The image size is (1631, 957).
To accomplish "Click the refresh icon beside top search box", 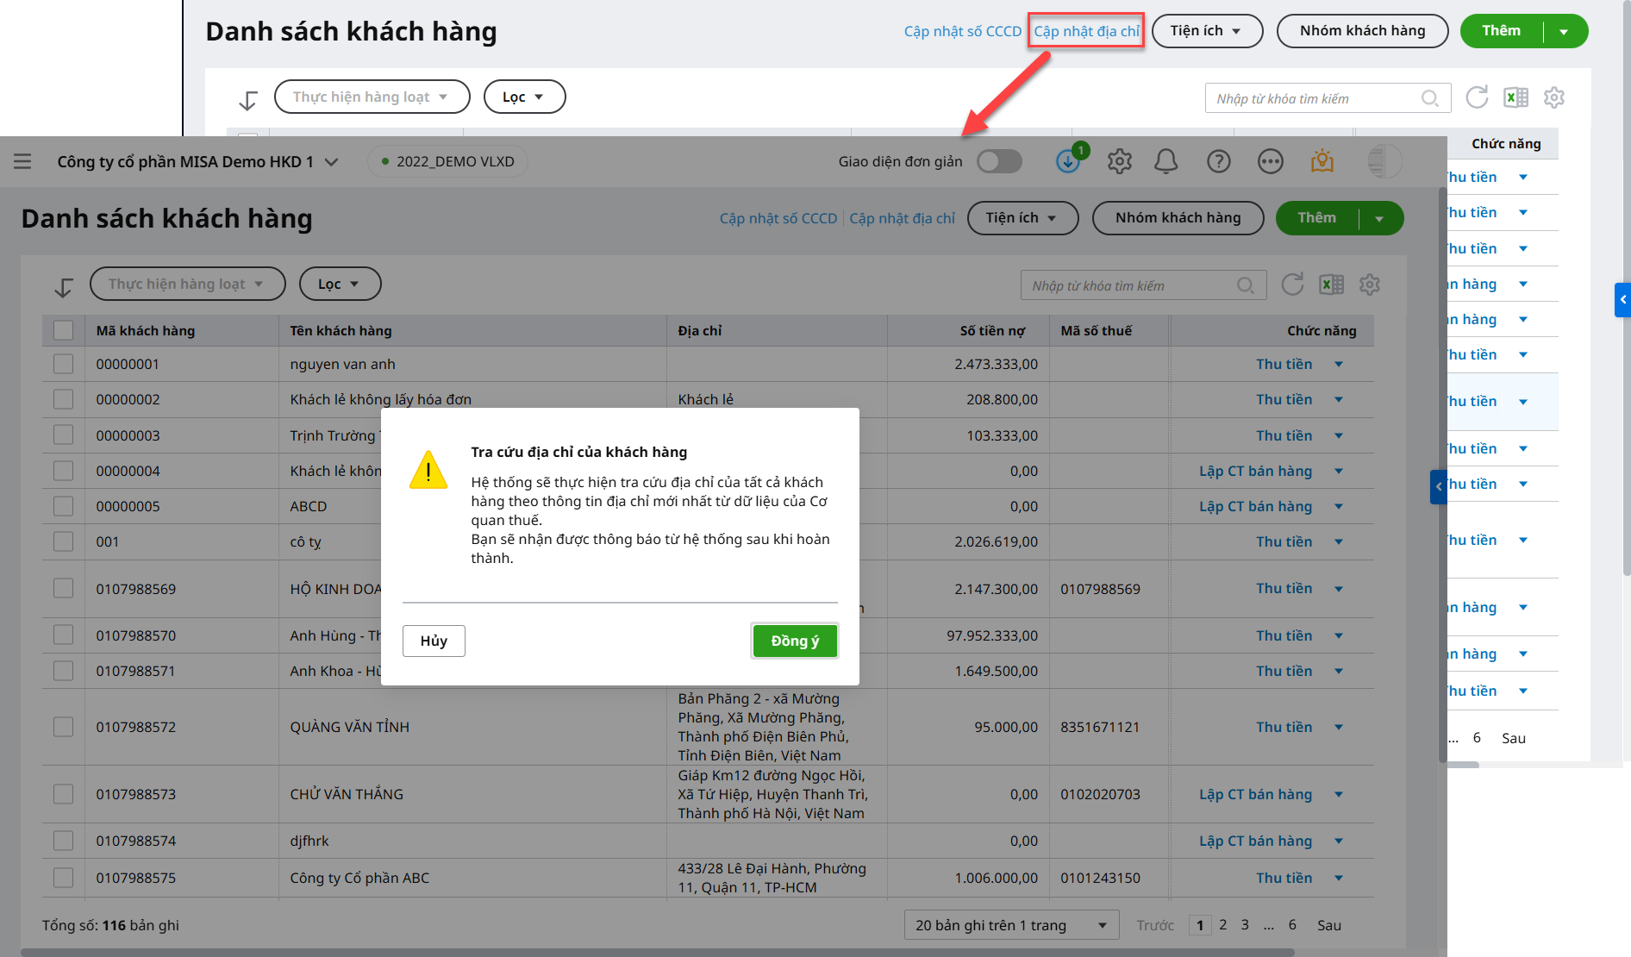I will point(1477,97).
